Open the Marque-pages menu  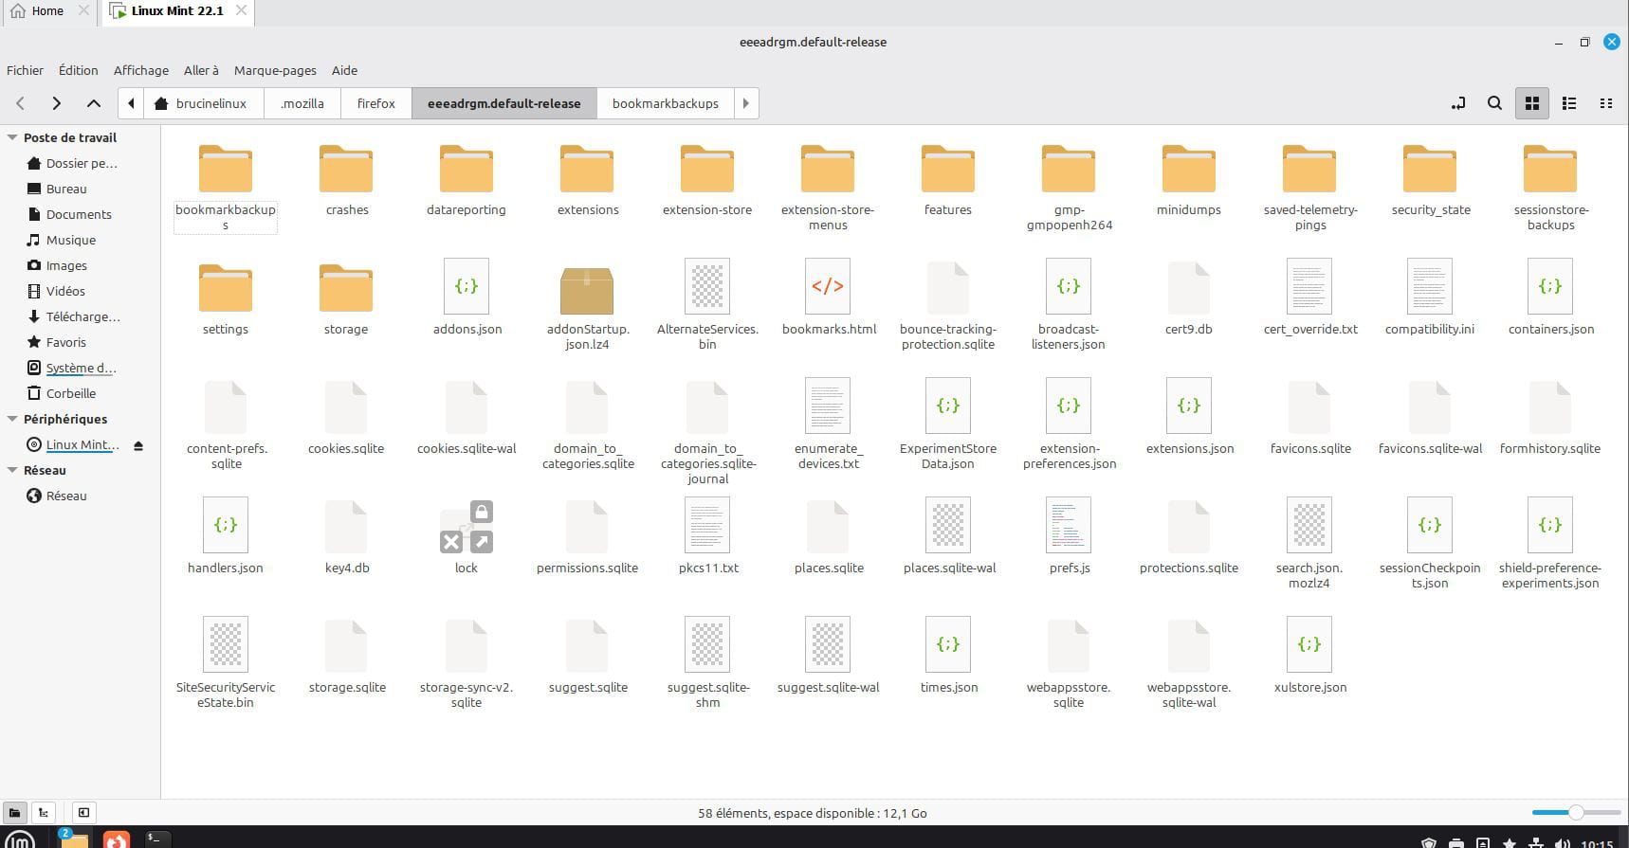click(x=275, y=70)
